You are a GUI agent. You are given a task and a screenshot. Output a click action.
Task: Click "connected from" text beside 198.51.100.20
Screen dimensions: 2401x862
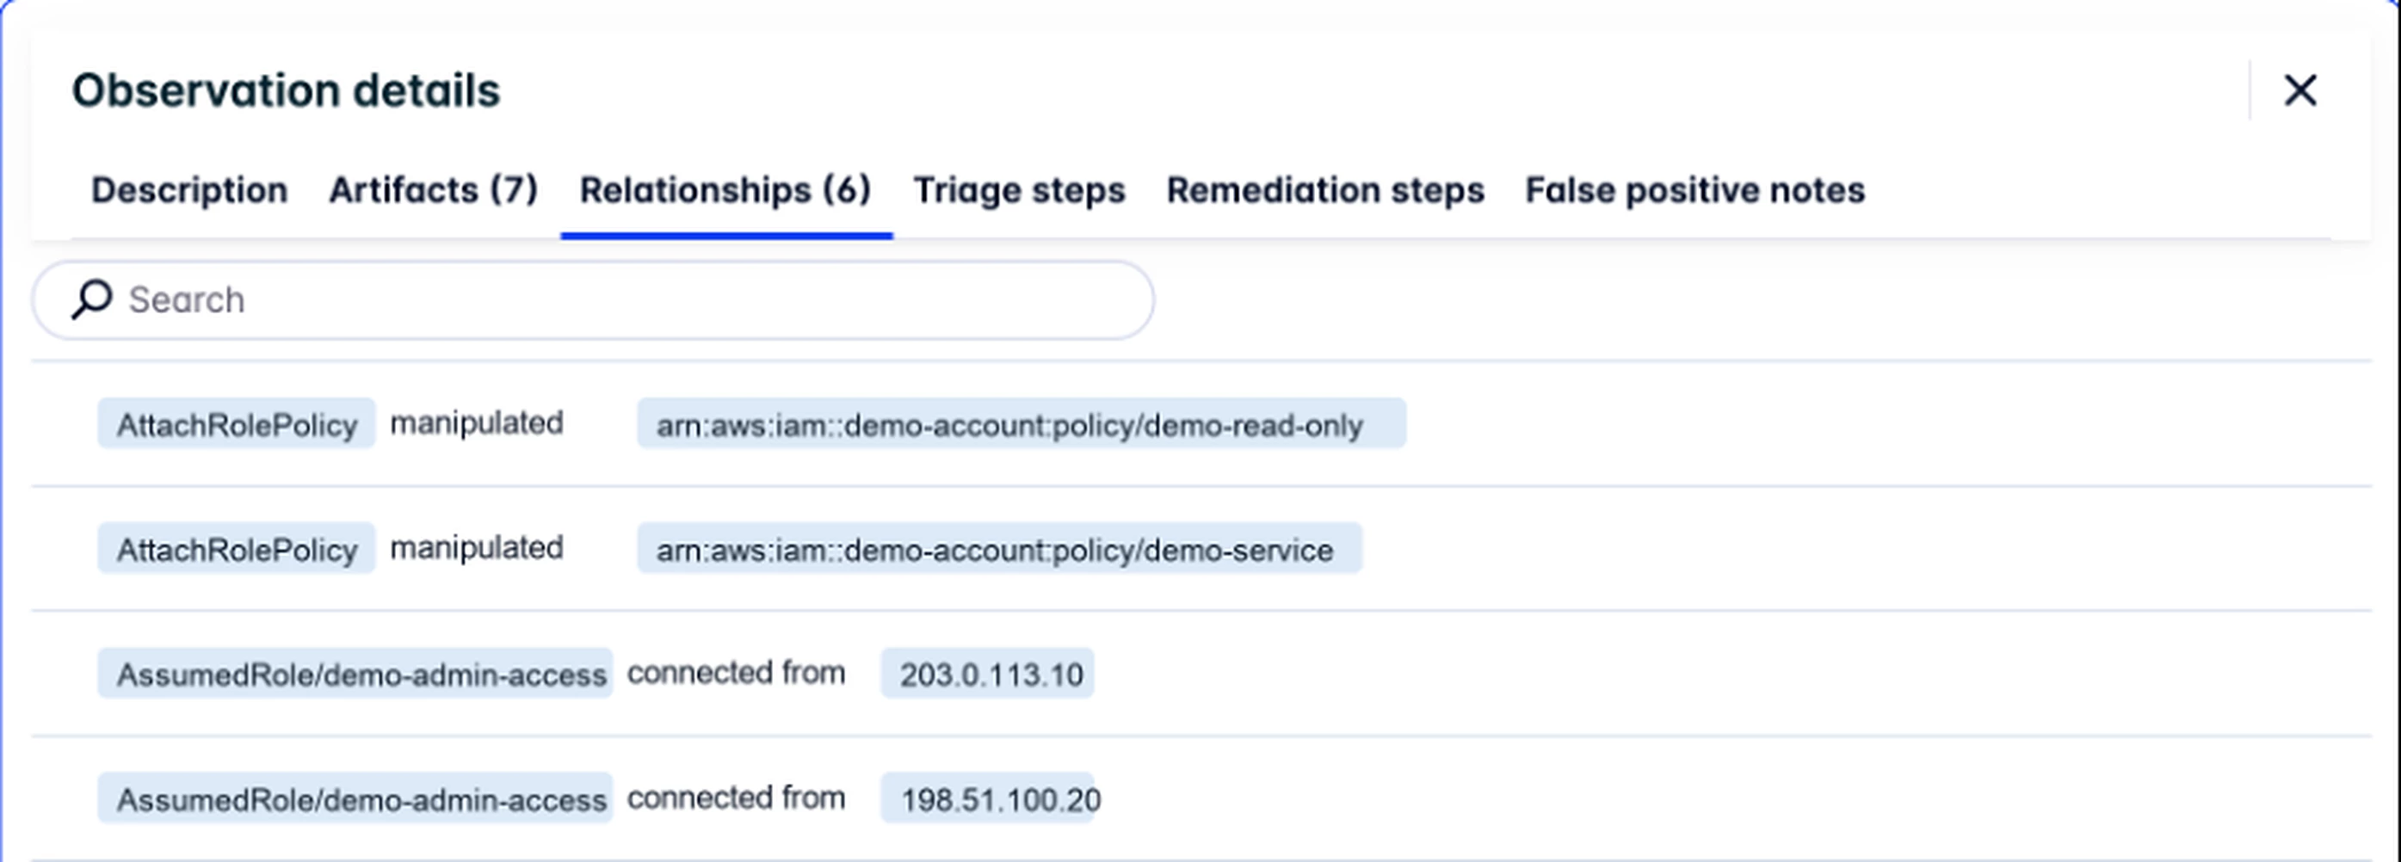point(737,797)
